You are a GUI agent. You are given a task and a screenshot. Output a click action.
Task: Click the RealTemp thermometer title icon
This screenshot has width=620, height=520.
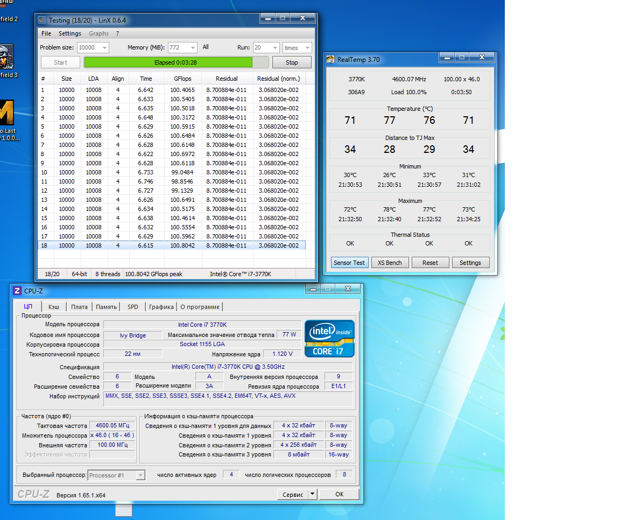click(x=330, y=60)
